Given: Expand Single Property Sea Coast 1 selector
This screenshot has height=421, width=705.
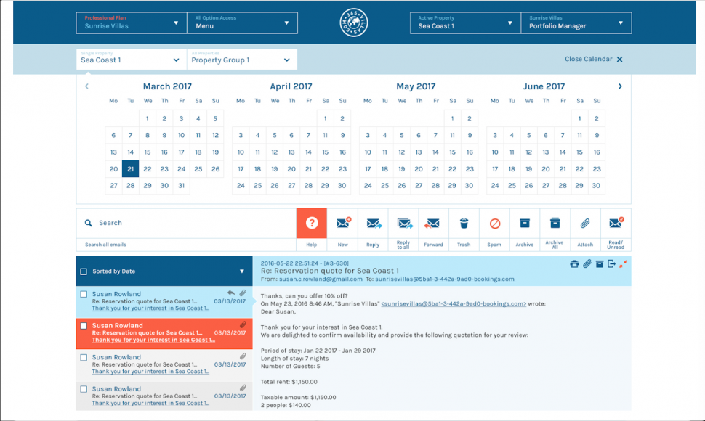Looking at the screenshot, I should click(x=132, y=60).
